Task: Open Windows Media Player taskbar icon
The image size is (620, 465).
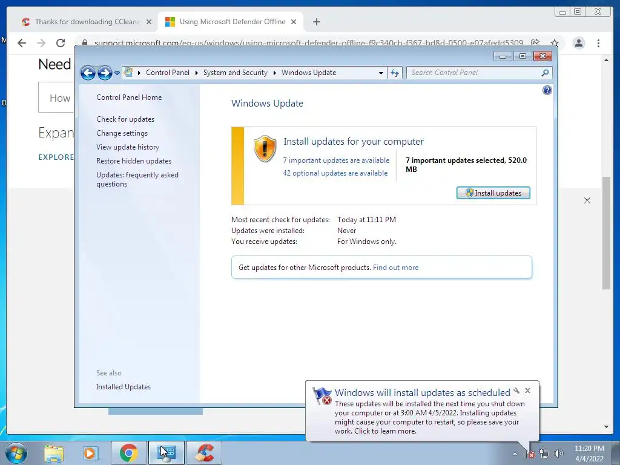Action: [x=90, y=453]
